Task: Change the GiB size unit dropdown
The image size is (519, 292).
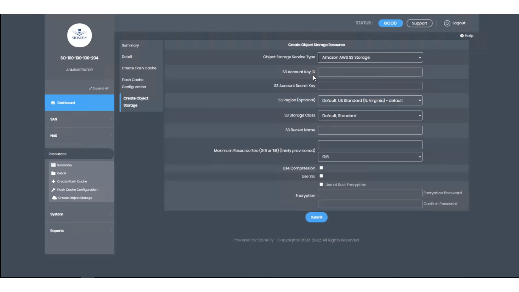Action: (x=370, y=157)
